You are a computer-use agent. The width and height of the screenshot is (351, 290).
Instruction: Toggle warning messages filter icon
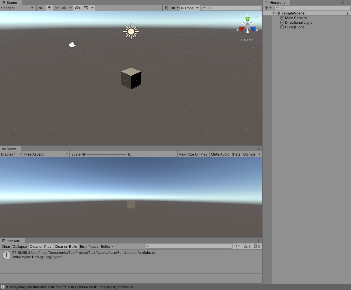coord(247,246)
